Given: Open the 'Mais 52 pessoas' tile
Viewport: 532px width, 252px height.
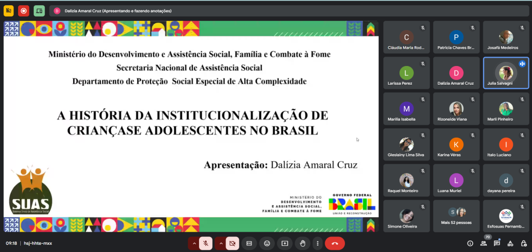Looking at the screenshot, I should pyautogui.click(x=457, y=217).
